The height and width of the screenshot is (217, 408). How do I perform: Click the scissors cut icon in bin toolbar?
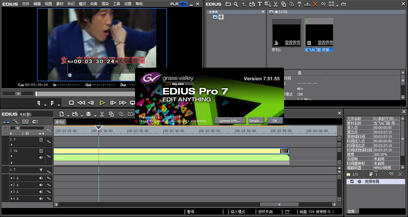[x=275, y=4]
